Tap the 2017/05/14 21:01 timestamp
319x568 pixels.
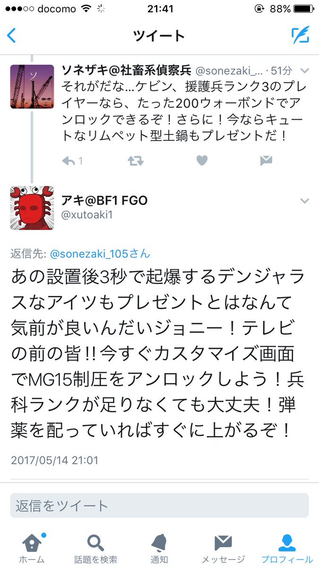(x=54, y=460)
